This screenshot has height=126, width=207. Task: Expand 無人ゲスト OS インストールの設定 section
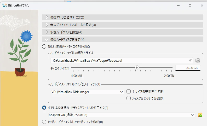tap(123, 25)
